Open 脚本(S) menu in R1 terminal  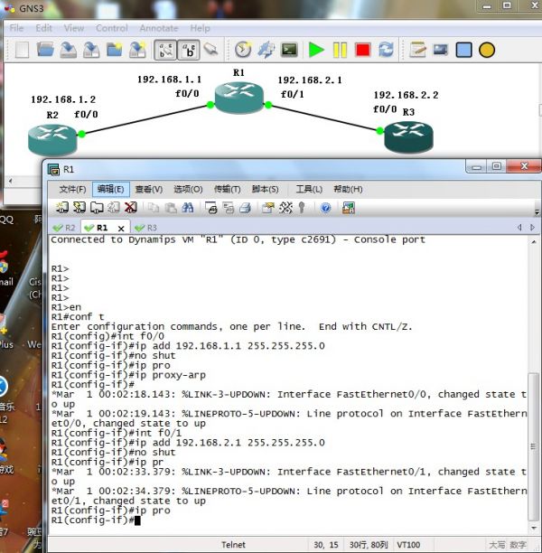point(265,190)
